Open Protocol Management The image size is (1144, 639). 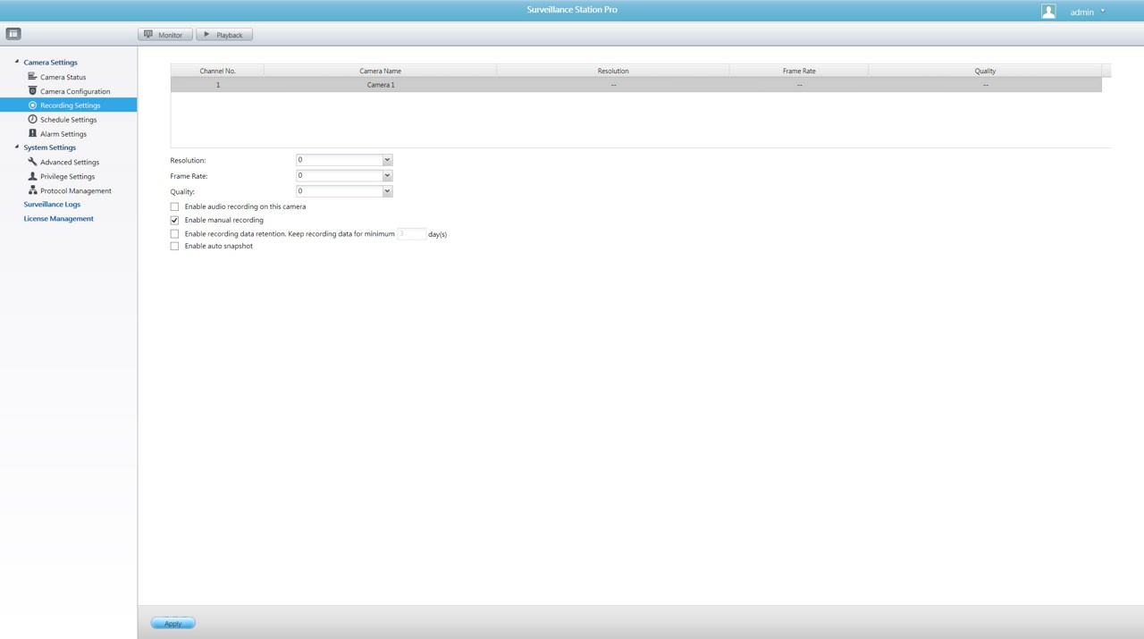point(75,191)
